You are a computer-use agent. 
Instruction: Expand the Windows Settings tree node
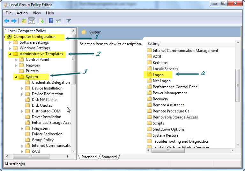(10, 48)
